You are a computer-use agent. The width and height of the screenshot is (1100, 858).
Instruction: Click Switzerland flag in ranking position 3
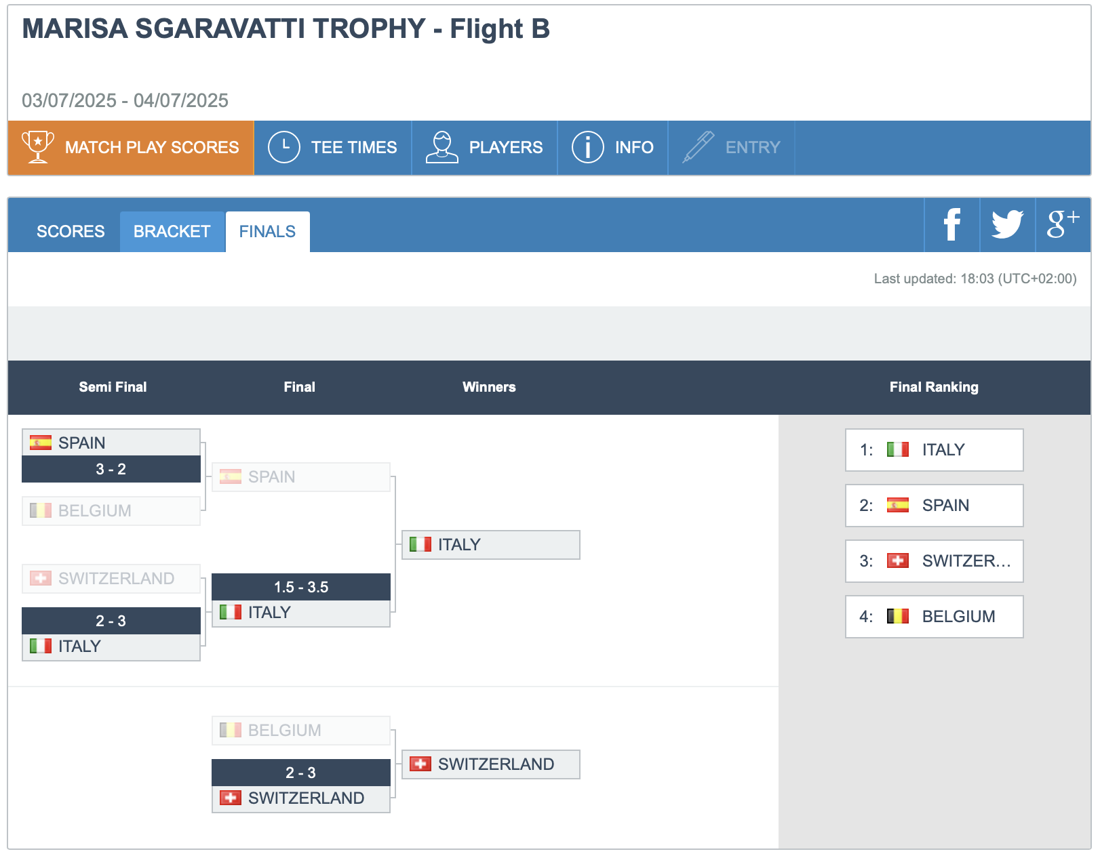pyautogui.click(x=898, y=560)
